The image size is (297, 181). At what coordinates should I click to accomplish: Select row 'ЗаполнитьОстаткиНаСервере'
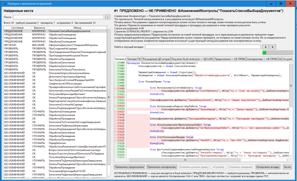(55, 104)
